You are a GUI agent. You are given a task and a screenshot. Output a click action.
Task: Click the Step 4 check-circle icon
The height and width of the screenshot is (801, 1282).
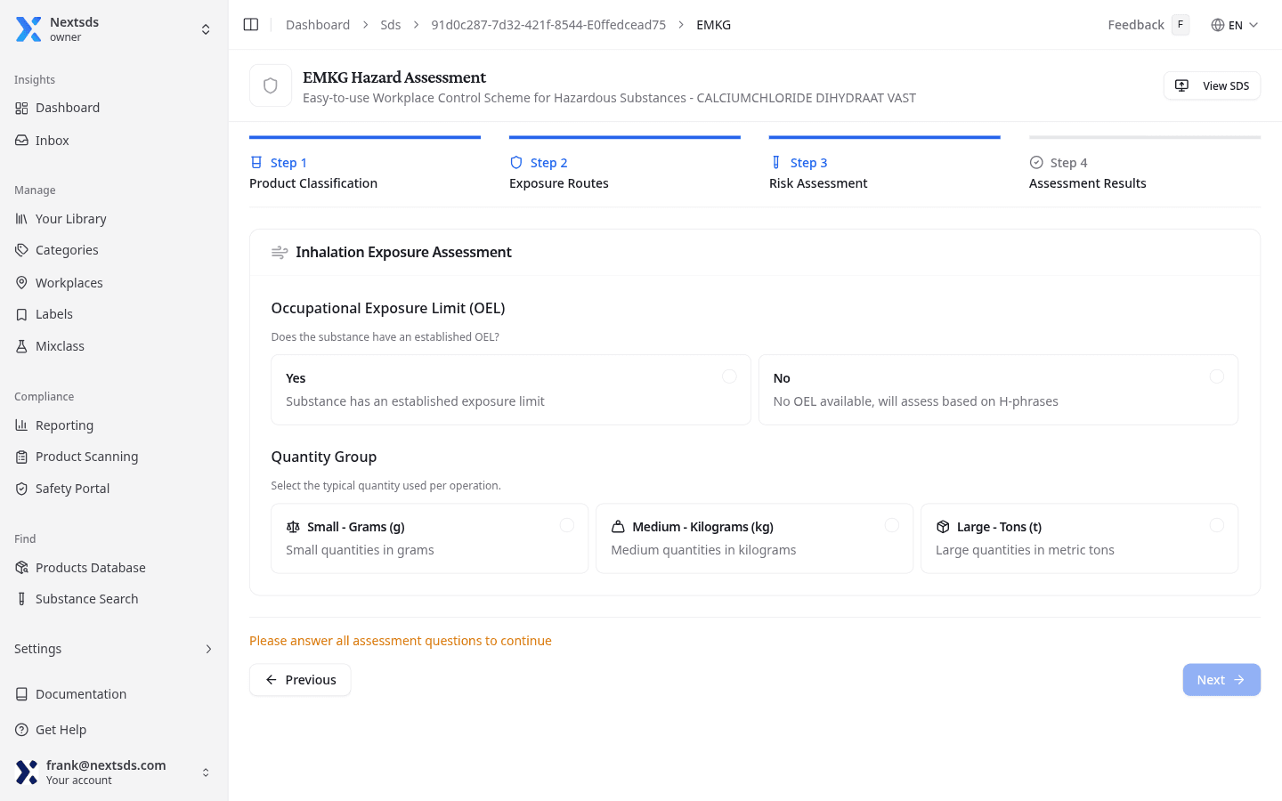coord(1036,162)
